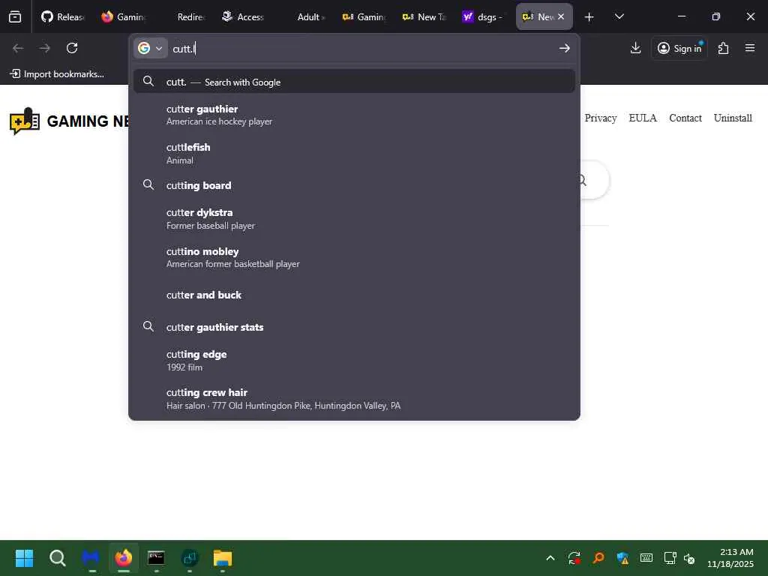
Task: Reload the current page
Action: click(72, 48)
